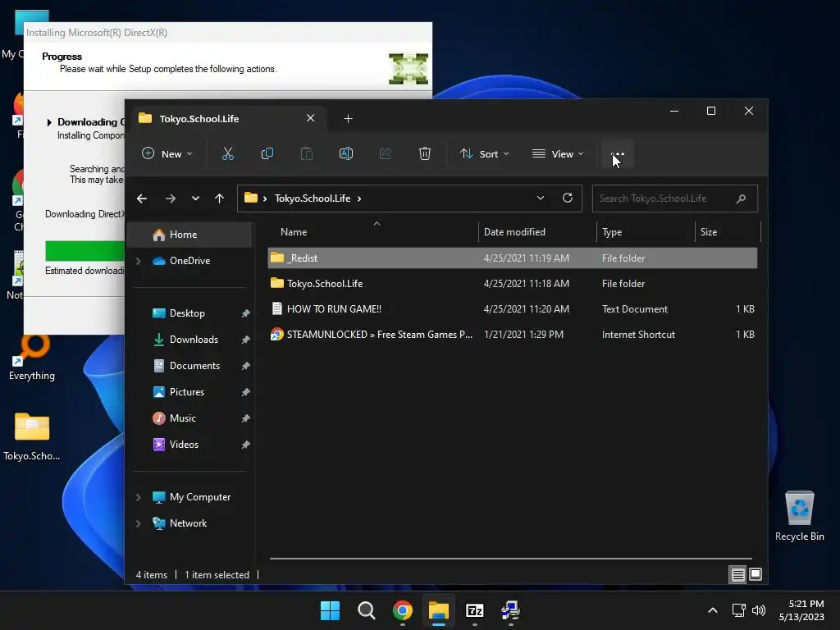The height and width of the screenshot is (630, 840).
Task: Click the search magnifier icon in Explorer
Action: pyautogui.click(x=741, y=199)
